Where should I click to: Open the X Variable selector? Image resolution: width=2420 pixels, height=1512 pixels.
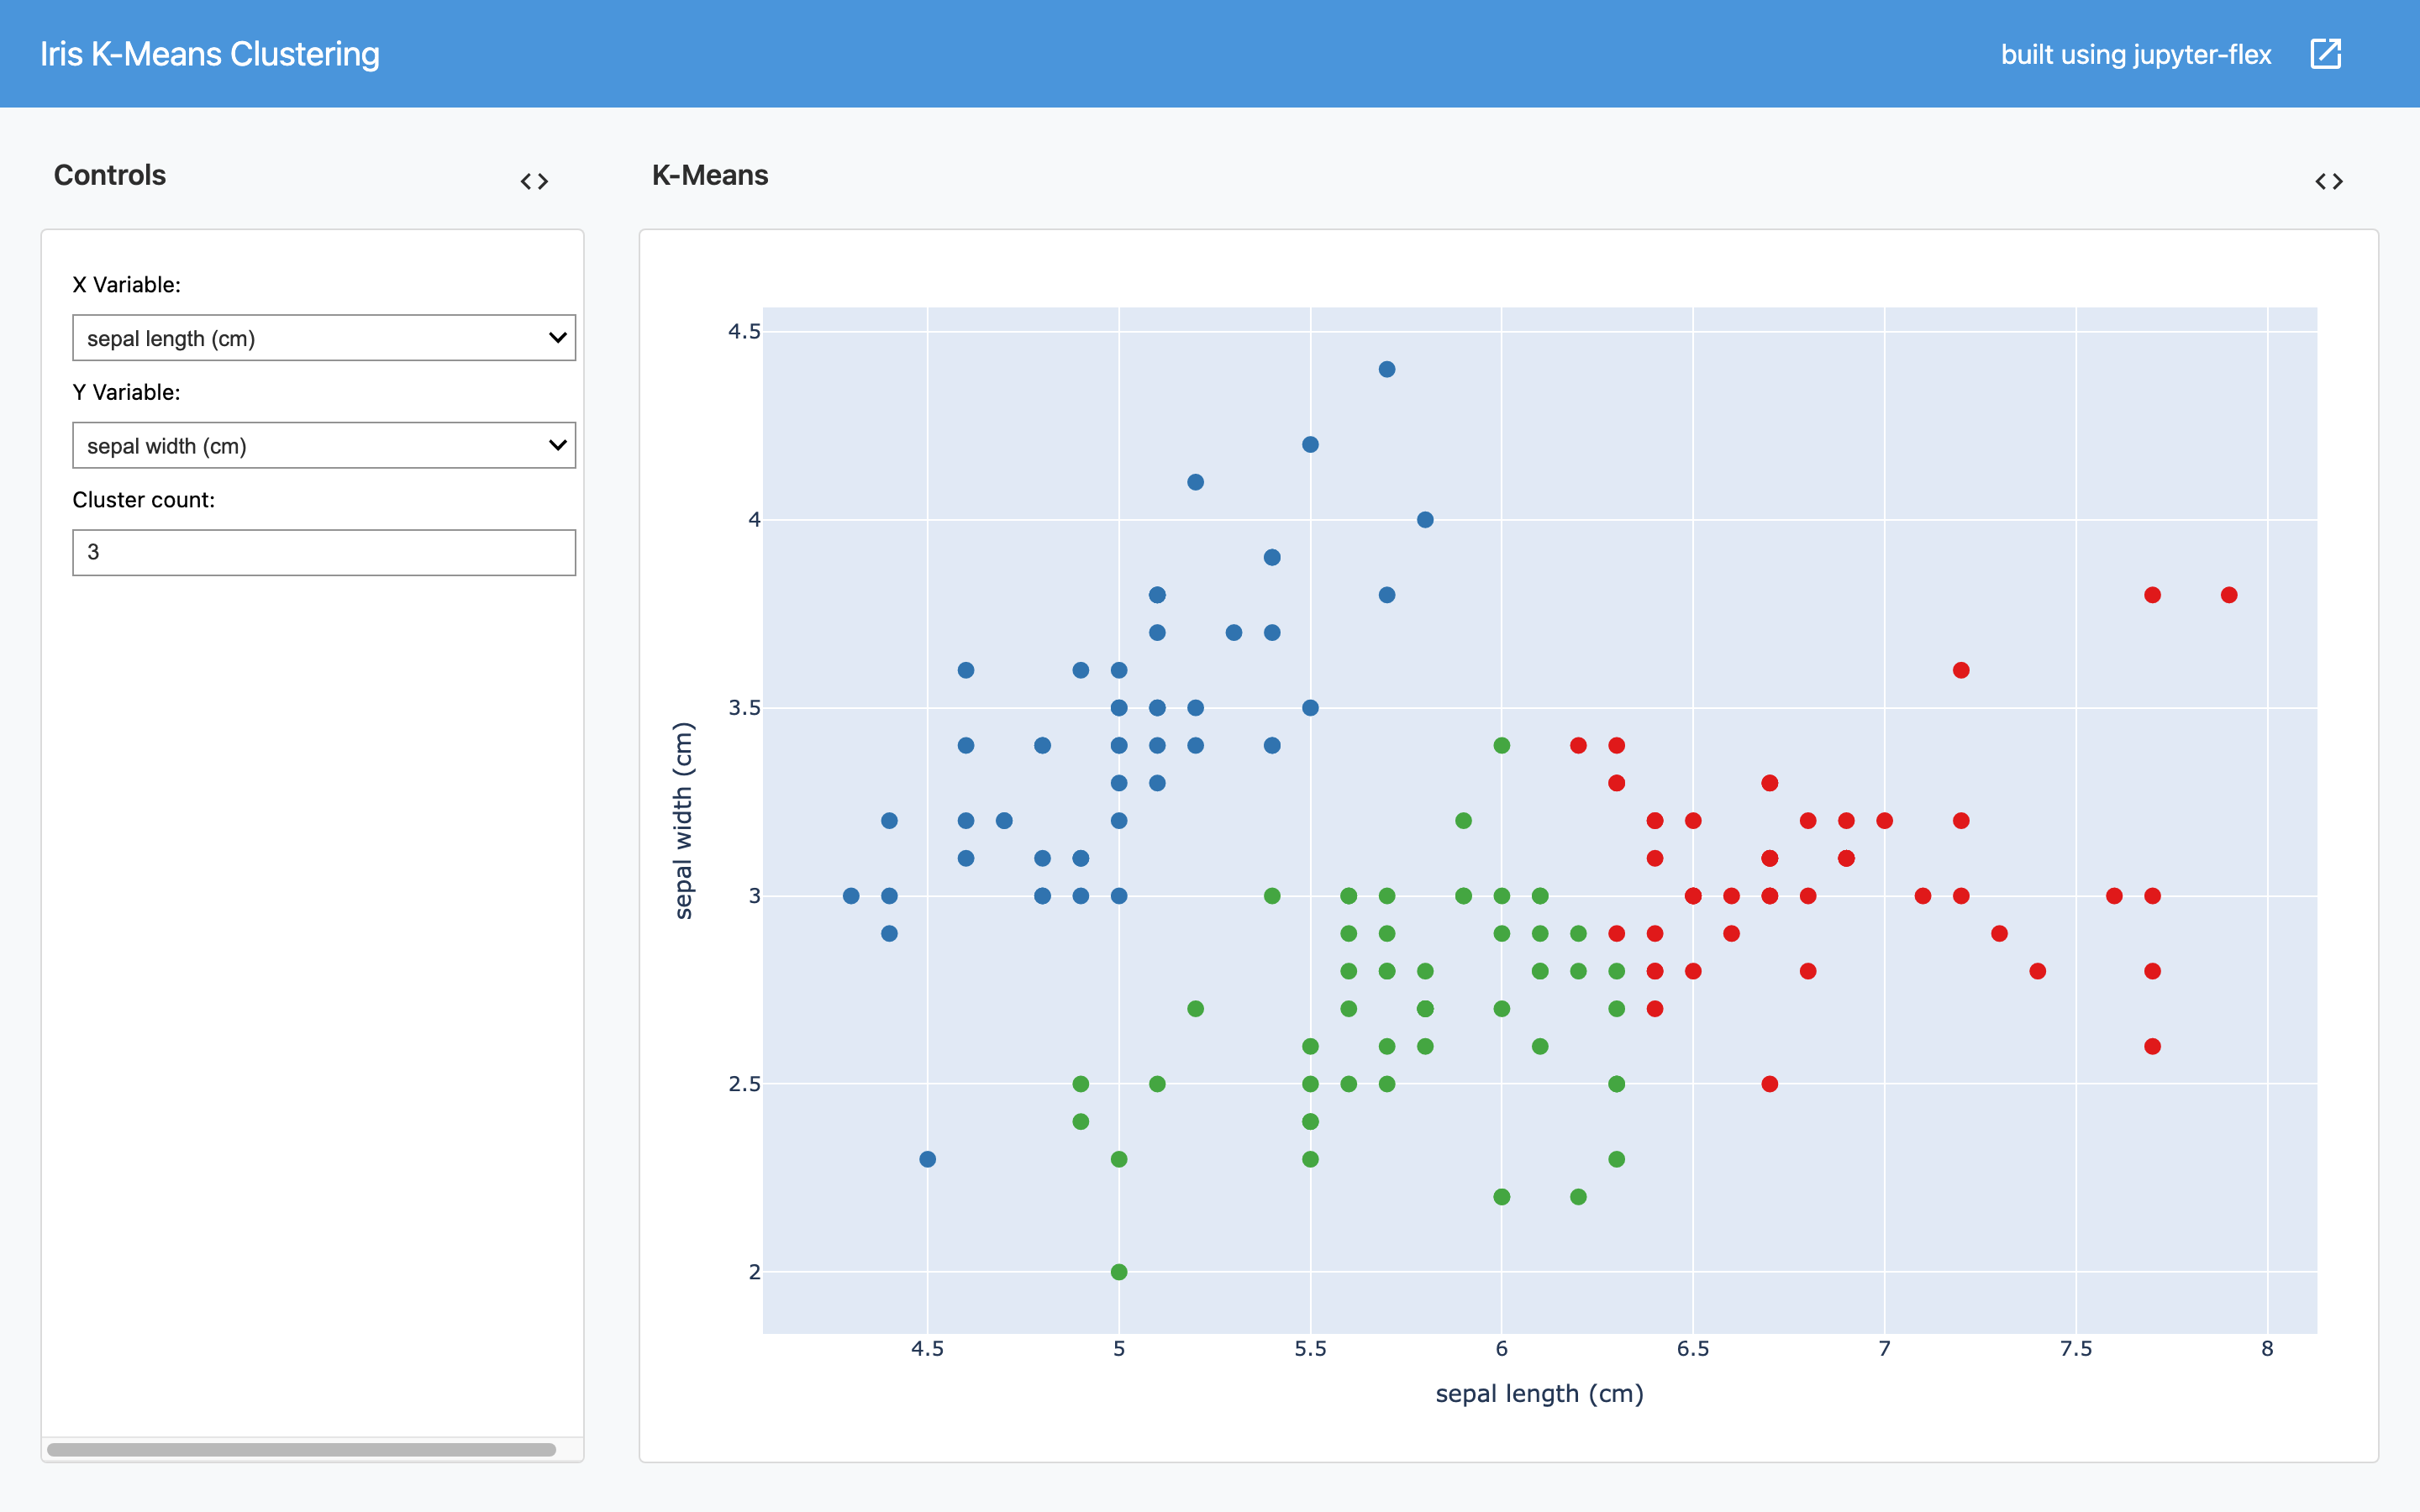point(324,337)
